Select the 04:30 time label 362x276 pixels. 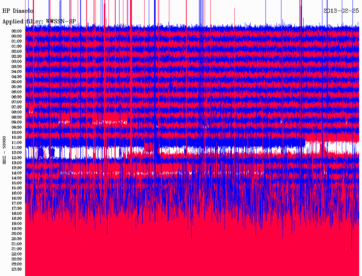[17, 77]
